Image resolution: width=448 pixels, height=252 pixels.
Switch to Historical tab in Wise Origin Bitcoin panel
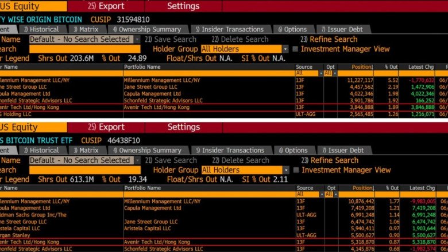pyautogui.click(x=41, y=29)
